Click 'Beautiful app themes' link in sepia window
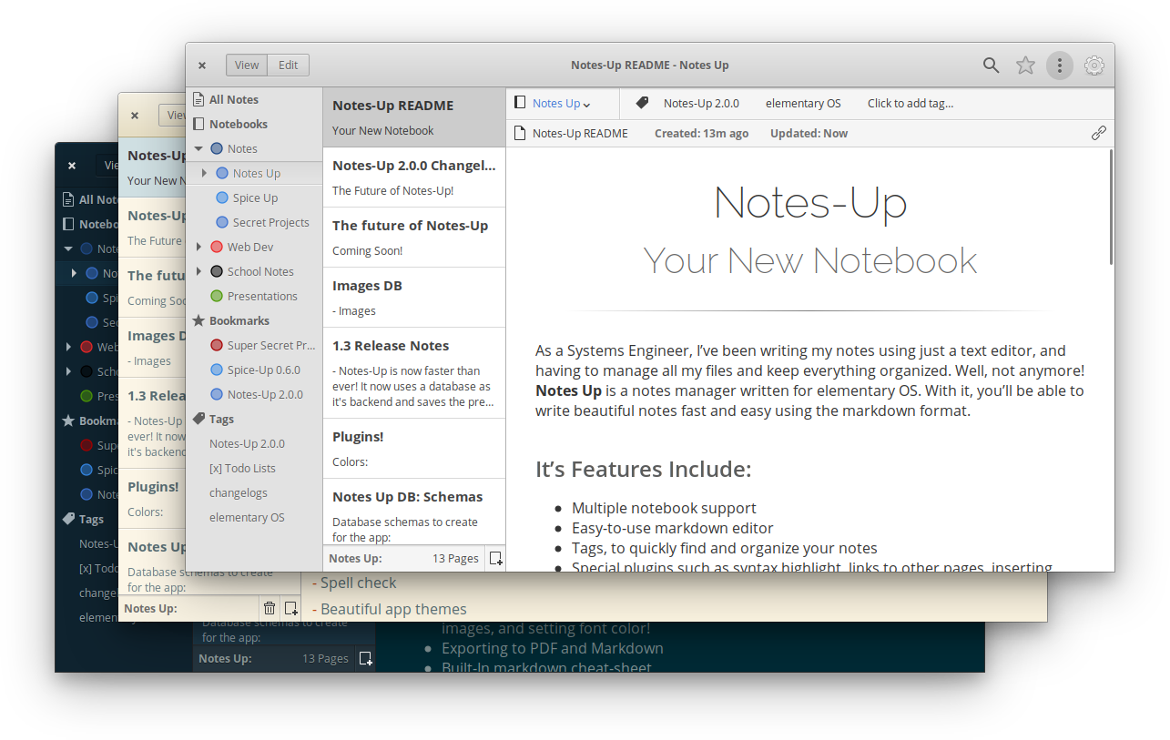The image size is (1170, 740). pos(393,609)
